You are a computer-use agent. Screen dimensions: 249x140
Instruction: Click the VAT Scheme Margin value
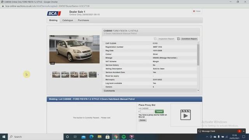(x=156, y=61)
